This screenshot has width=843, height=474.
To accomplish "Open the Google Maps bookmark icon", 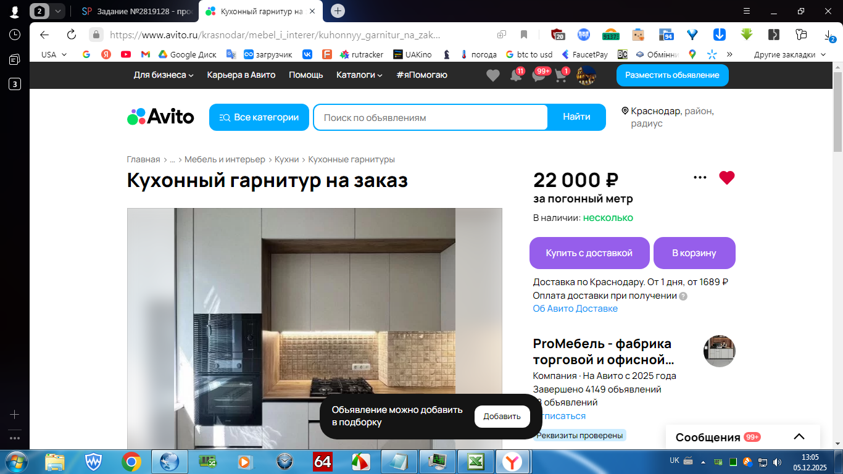I will pos(692,54).
